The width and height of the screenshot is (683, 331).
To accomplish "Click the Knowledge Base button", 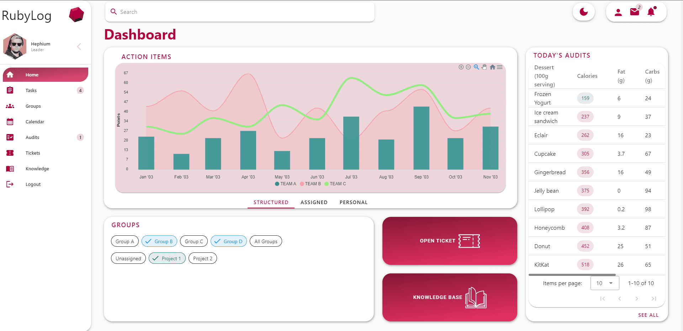I will 450,297.
